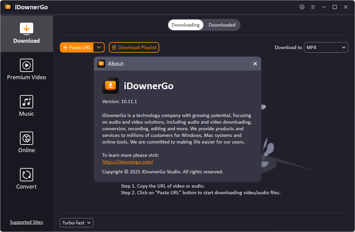Screen dimensions: 355x232
Task: Open the Premium Video section
Action: tap(27, 69)
